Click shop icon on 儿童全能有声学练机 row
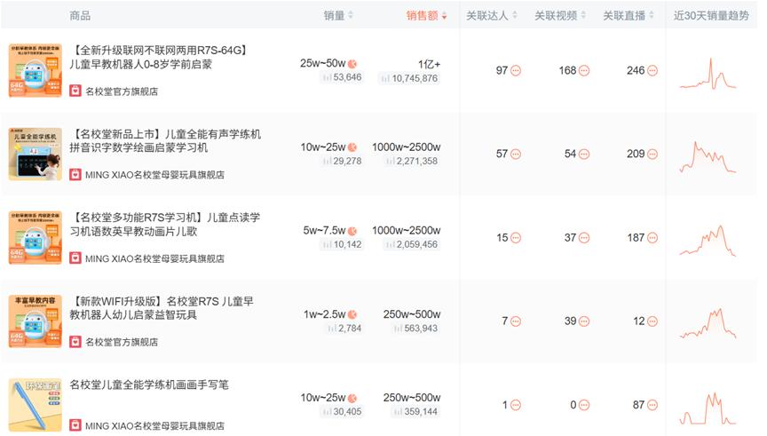 click(75, 175)
